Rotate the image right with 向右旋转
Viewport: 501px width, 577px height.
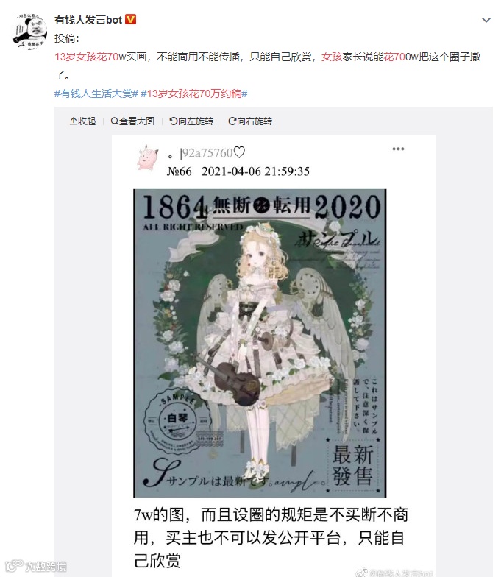(x=250, y=121)
